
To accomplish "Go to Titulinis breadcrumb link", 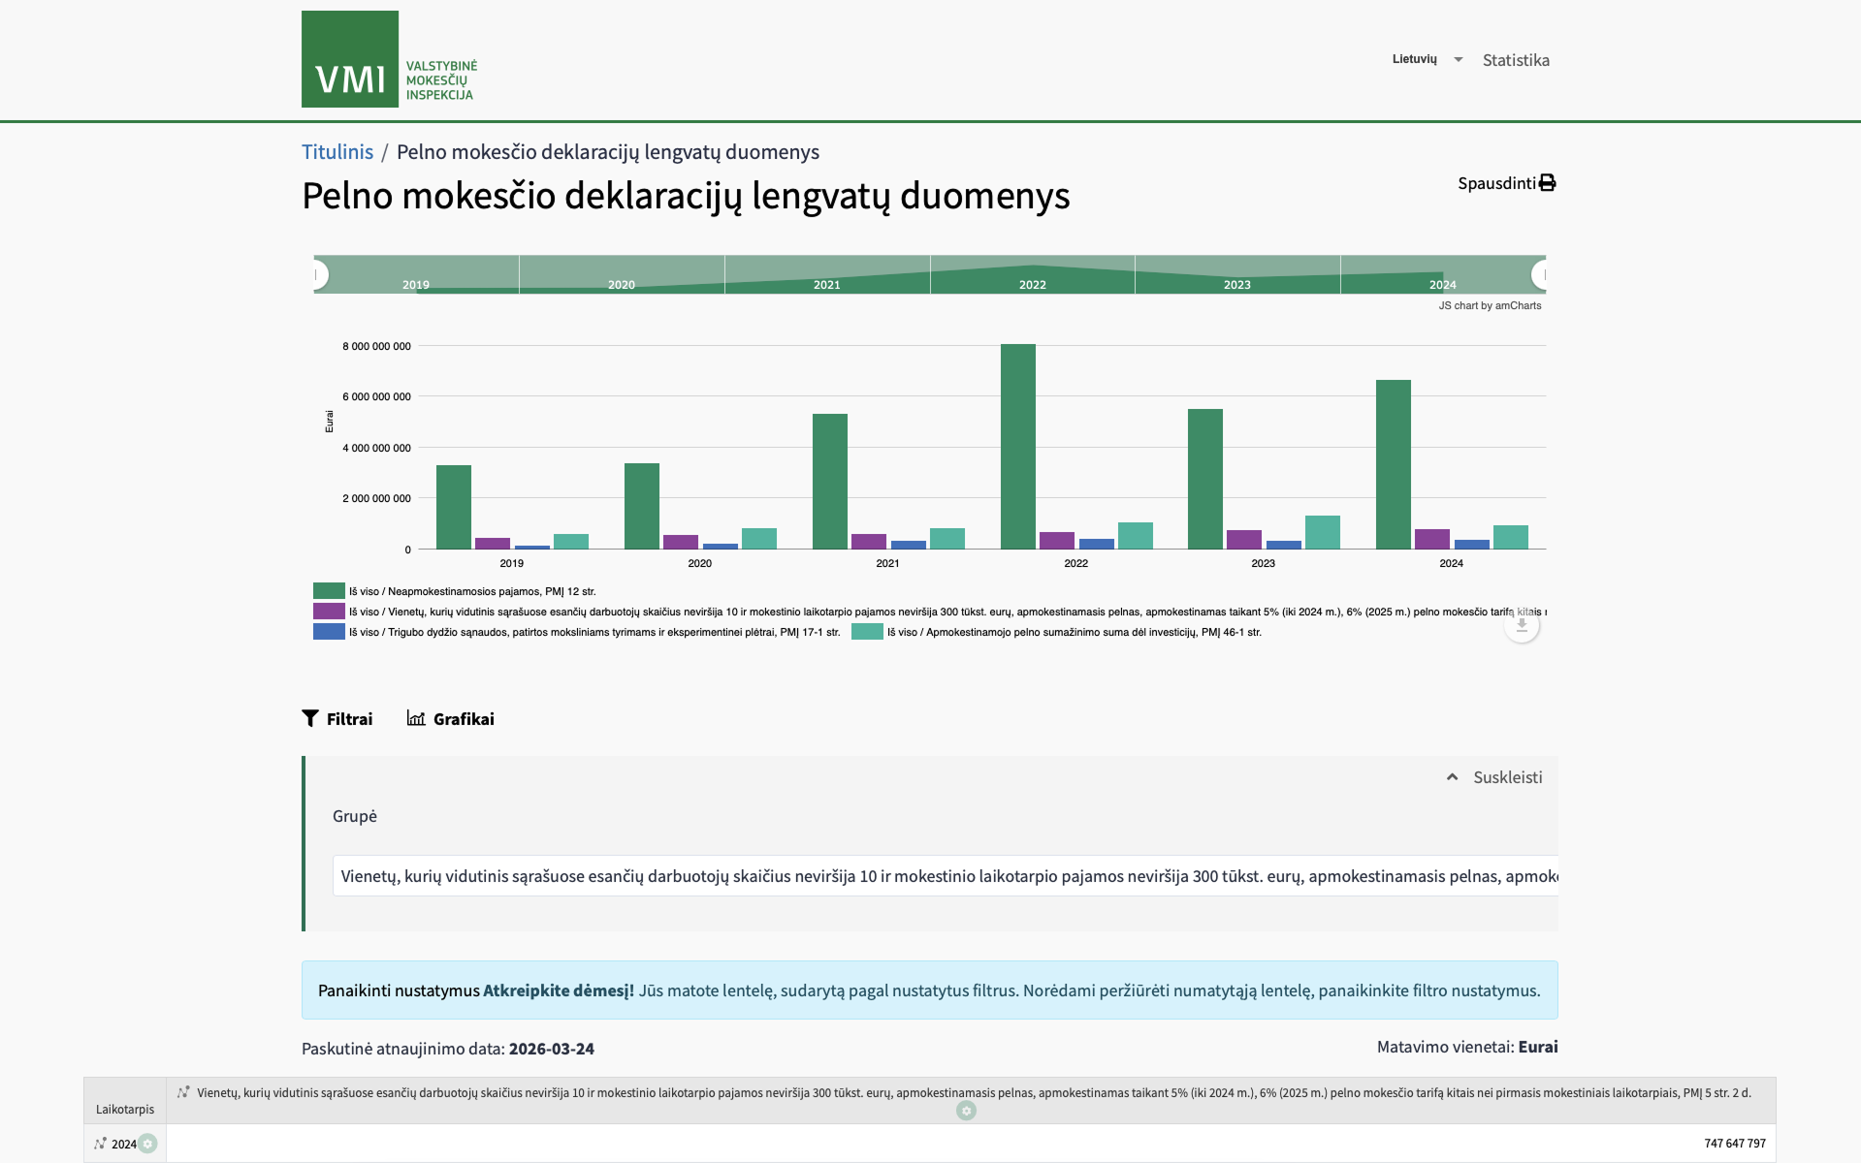I will 337,152.
